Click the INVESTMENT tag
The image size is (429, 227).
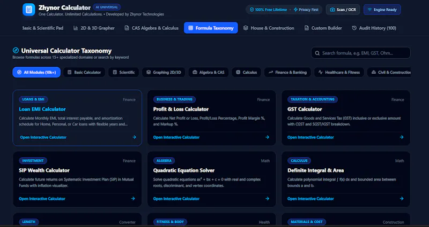coord(33,161)
